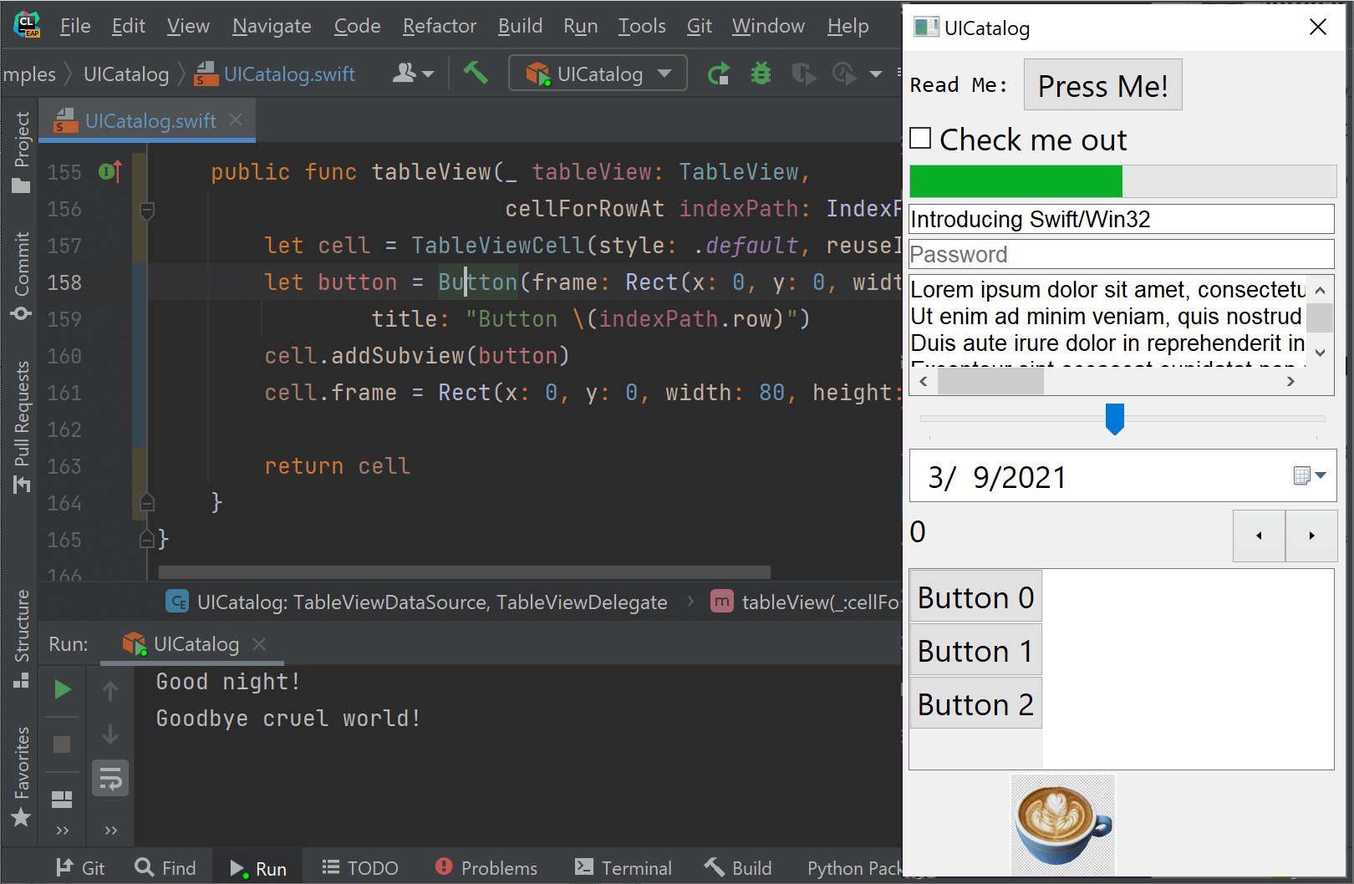Start debugging with the bug icon
The width and height of the screenshot is (1354, 884).
click(x=761, y=74)
